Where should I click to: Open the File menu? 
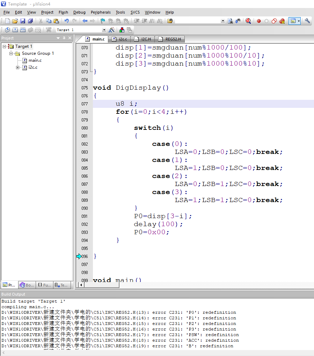(7, 12)
